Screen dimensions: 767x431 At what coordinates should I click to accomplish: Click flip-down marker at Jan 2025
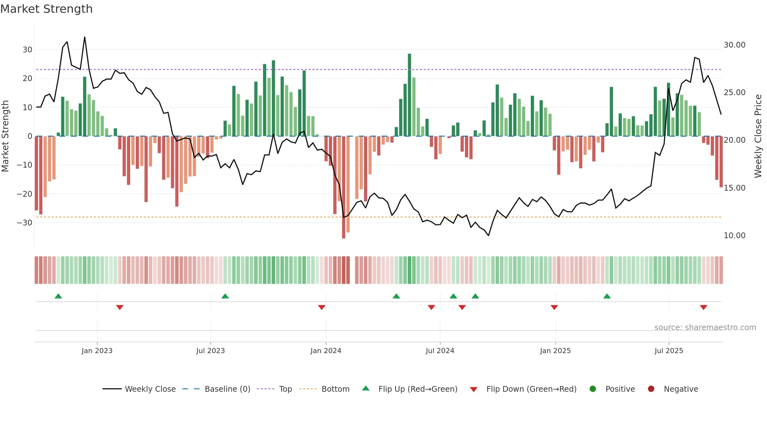coord(554,307)
